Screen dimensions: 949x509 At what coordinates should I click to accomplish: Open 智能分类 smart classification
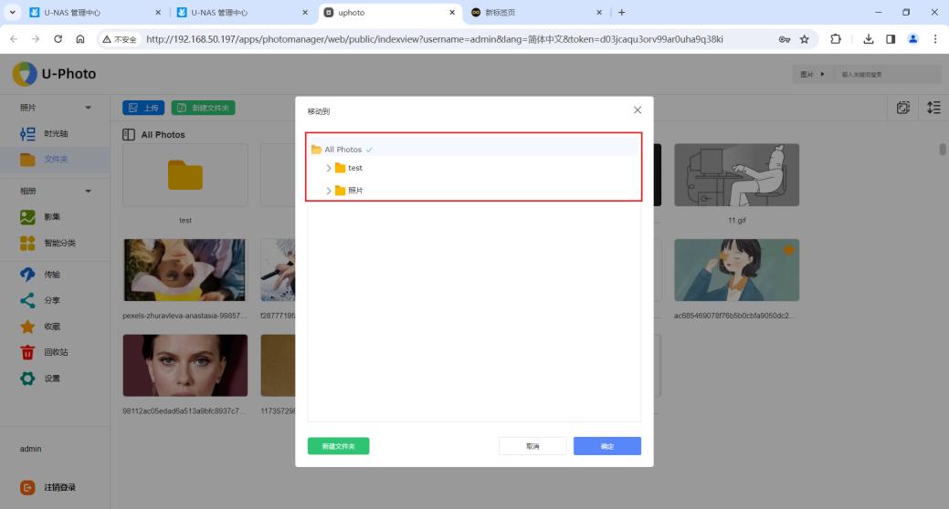(58, 244)
